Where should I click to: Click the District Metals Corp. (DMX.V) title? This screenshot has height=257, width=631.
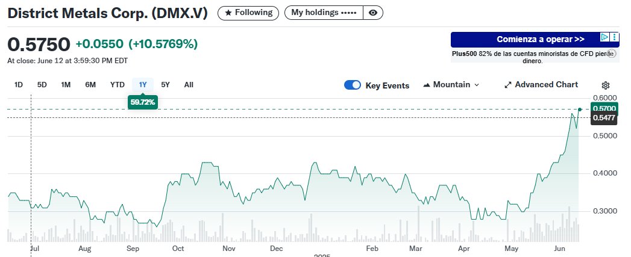pos(108,13)
